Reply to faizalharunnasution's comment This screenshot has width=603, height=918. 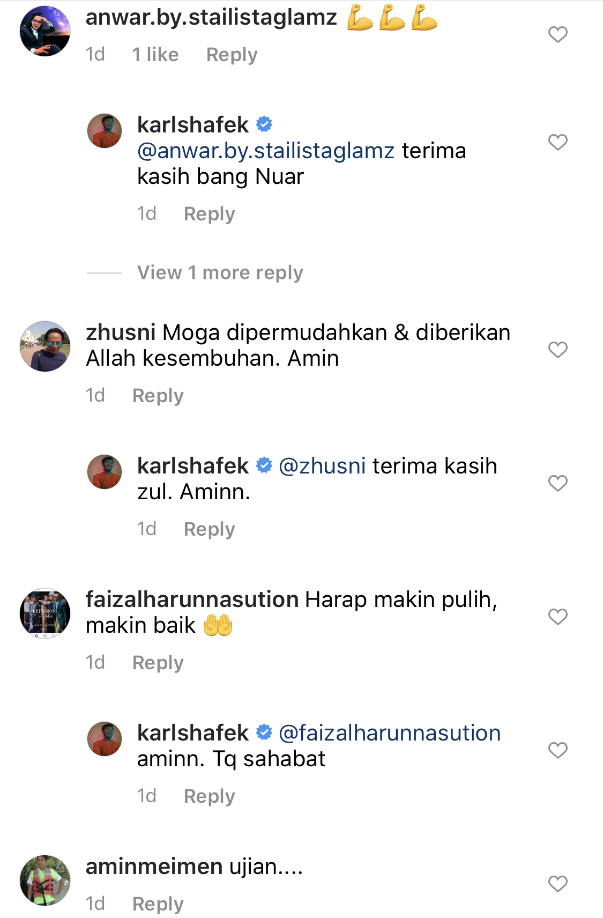158,663
